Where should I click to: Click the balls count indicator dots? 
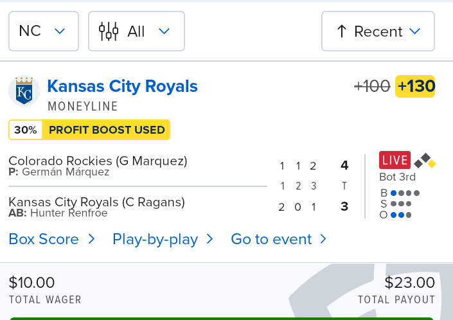click(405, 193)
